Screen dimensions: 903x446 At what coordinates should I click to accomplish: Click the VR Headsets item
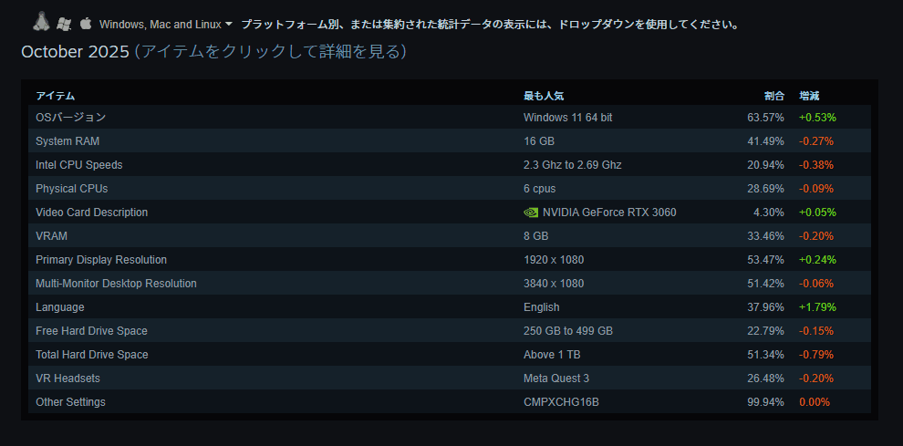point(68,379)
